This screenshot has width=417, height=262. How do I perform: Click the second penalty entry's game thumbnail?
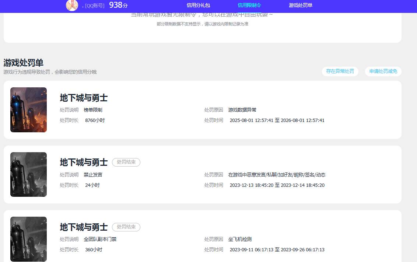pos(28,174)
